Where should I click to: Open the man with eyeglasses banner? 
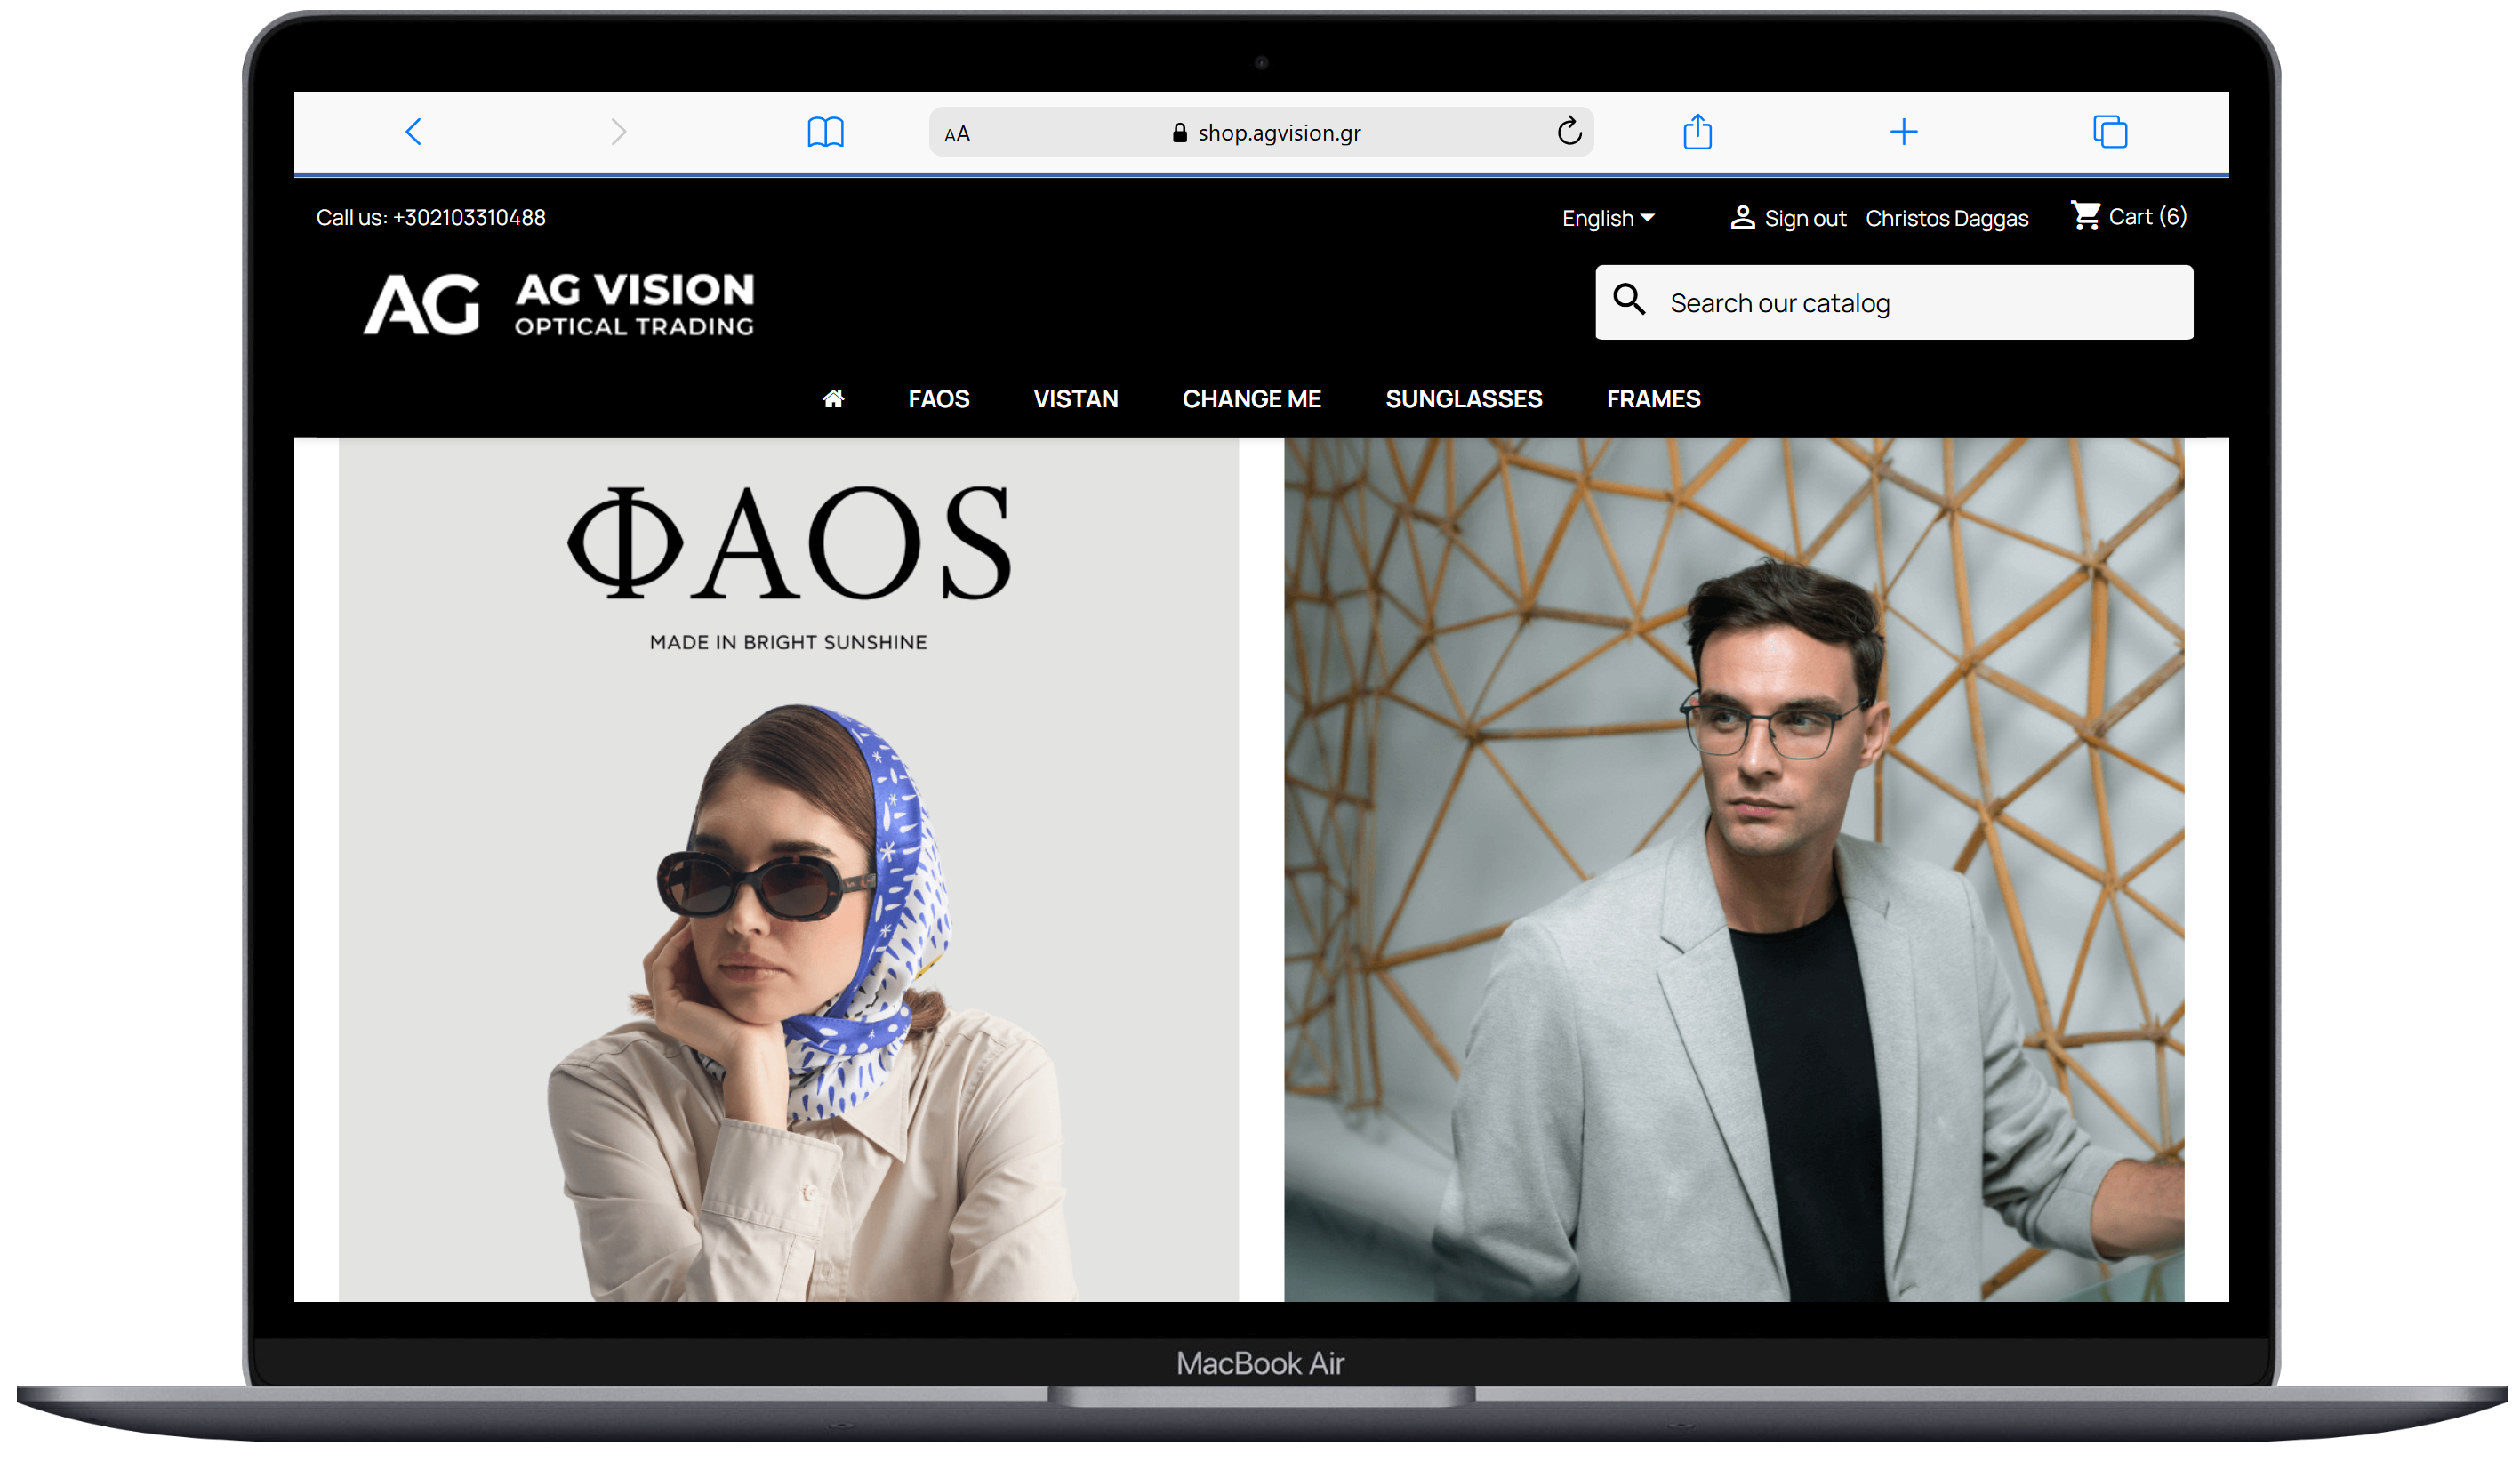pyautogui.click(x=1734, y=869)
